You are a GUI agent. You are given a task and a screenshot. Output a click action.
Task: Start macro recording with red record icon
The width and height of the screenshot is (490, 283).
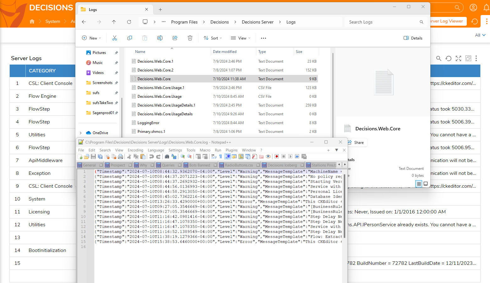point(277,156)
